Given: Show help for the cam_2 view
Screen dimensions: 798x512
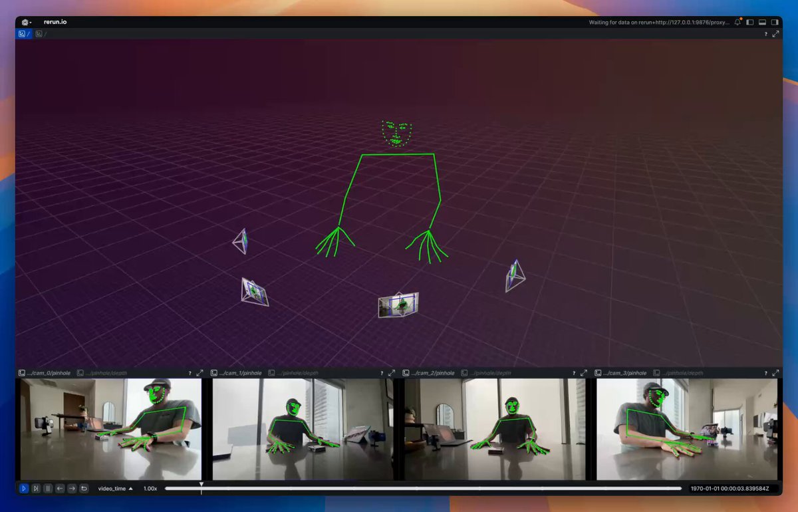Looking at the screenshot, I should point(574,373).
